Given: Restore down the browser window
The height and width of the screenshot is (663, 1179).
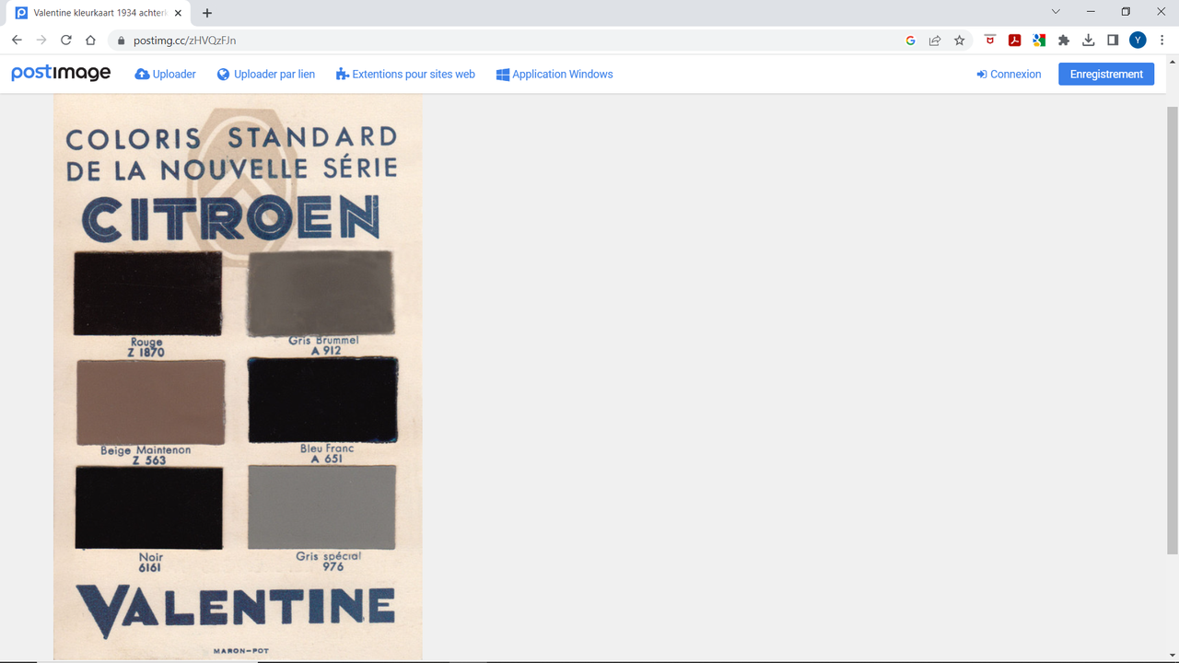Looking at the screenshot, I should click(x=1126, y=12).
